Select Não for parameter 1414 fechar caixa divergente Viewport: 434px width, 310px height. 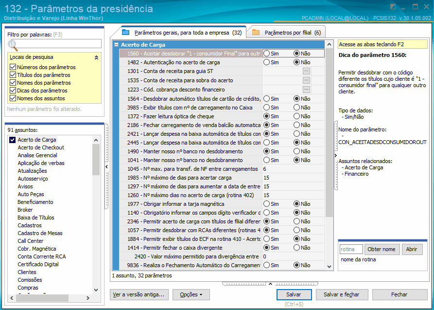(x=297, y=247)
